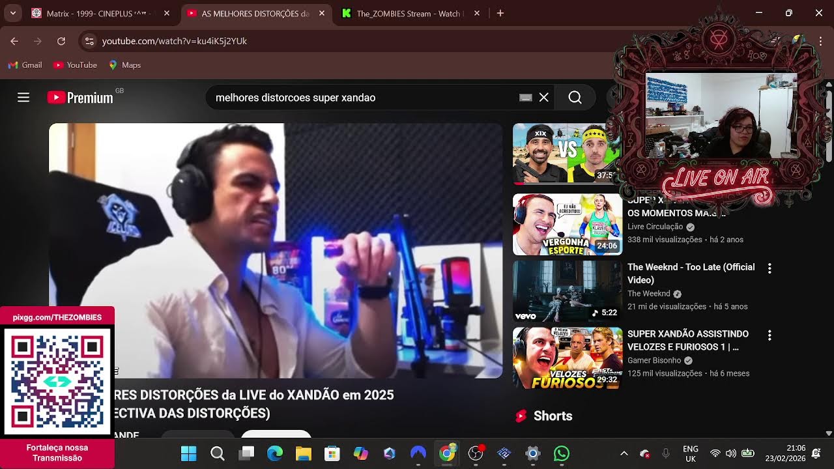
Task: Close The_ZOMBIES Stream tab
Action: (477, 13)
